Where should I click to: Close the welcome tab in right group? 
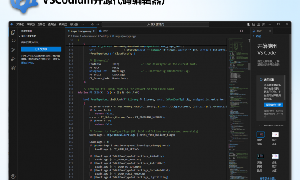tap(270, 31)
